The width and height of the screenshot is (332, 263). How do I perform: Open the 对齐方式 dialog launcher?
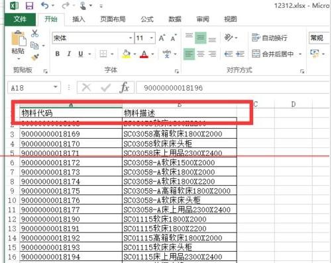pos(302,71)
